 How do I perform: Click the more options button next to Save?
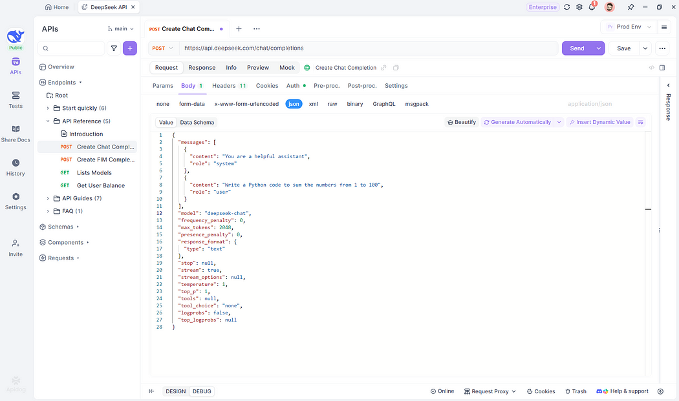tap(663, 48)
